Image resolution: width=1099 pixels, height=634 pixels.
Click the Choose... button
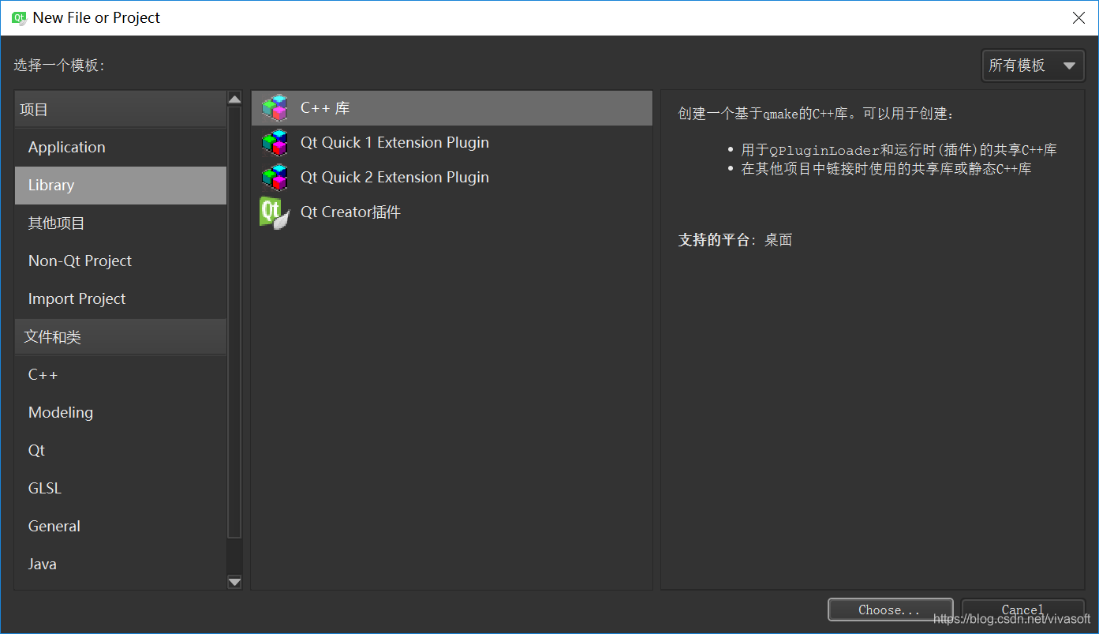pos(890,610)
